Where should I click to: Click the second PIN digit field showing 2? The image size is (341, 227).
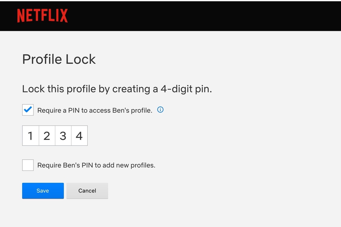[47, 136]
